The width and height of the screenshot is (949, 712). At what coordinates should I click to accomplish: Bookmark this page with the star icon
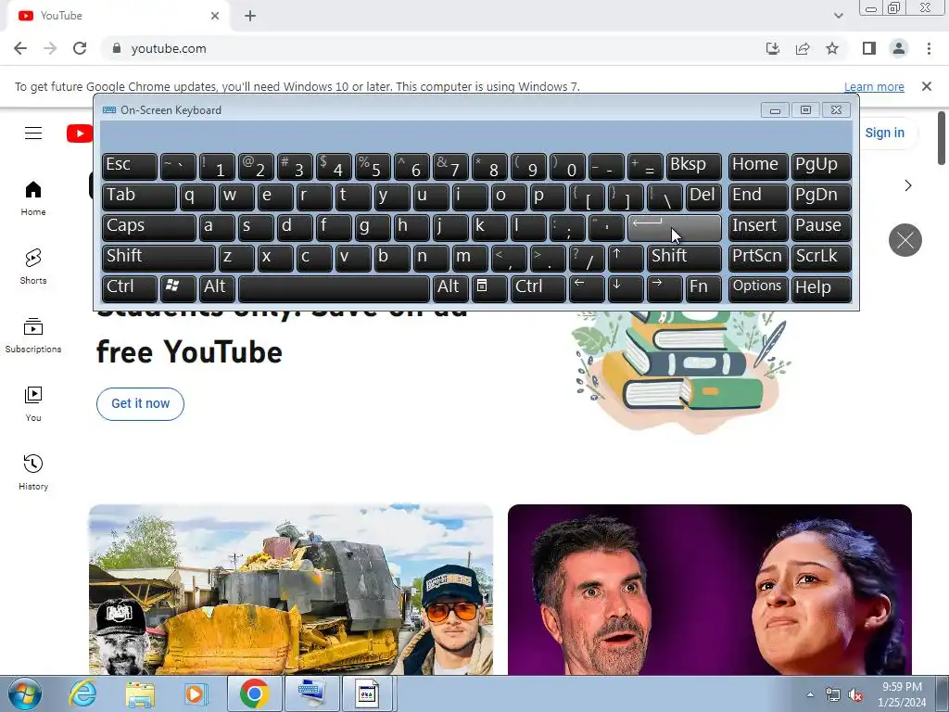(832, 48)
